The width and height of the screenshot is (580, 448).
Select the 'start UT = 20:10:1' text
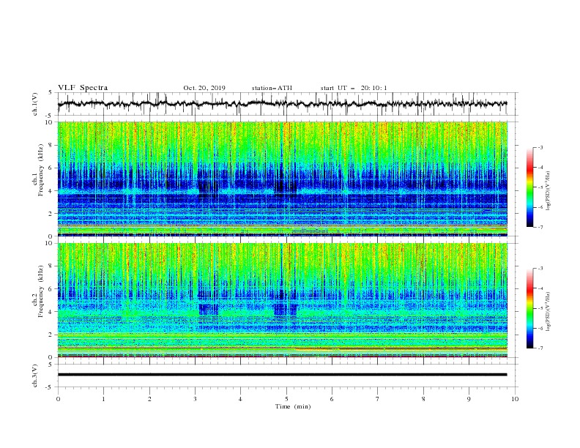pos(354,88)
